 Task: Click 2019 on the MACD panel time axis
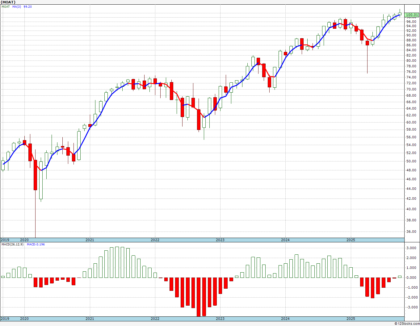(x=5, y=319)
